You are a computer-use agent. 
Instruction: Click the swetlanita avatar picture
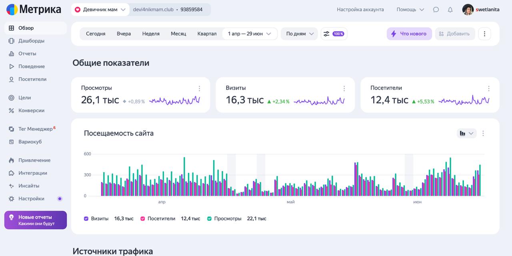(468, 10)
